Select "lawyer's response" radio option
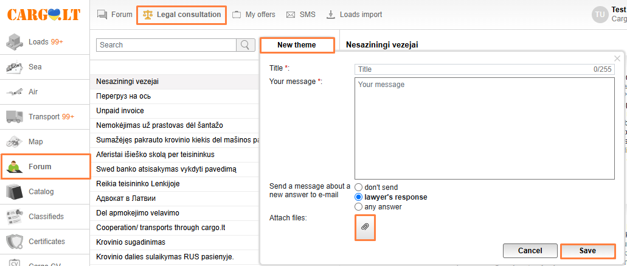Screen dimensions: 627x266 359,197
